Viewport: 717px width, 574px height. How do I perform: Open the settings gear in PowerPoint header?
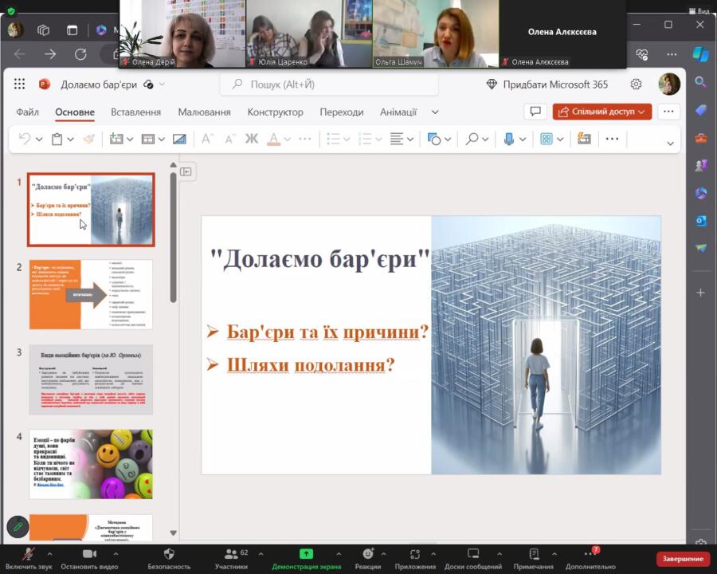[636, 85]
